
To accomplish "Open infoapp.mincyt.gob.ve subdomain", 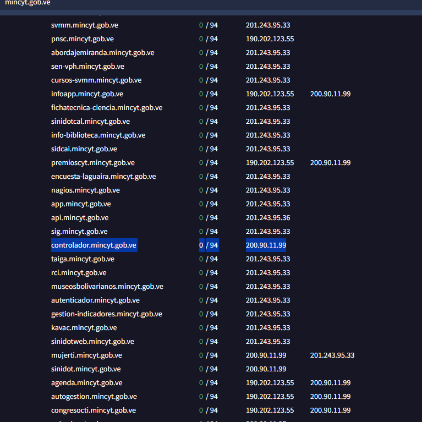I will [x=87, y=94].
